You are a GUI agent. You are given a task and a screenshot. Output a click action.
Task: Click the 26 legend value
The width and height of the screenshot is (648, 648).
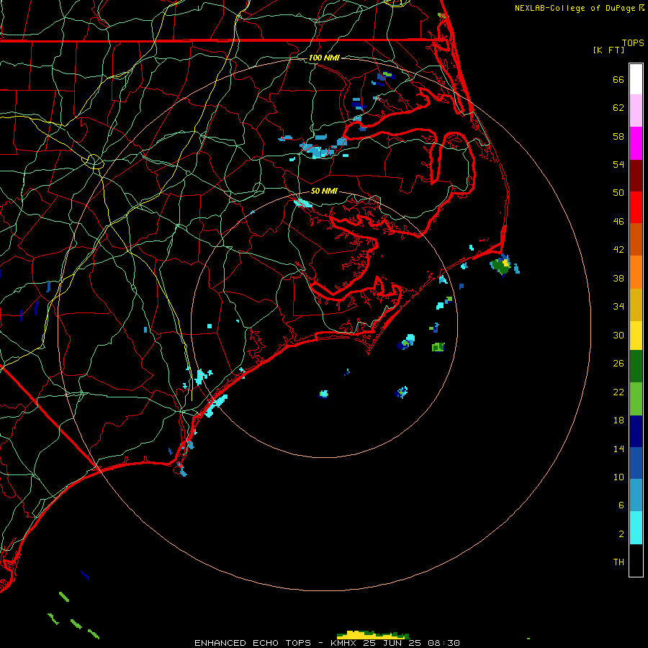coord(618,364)
